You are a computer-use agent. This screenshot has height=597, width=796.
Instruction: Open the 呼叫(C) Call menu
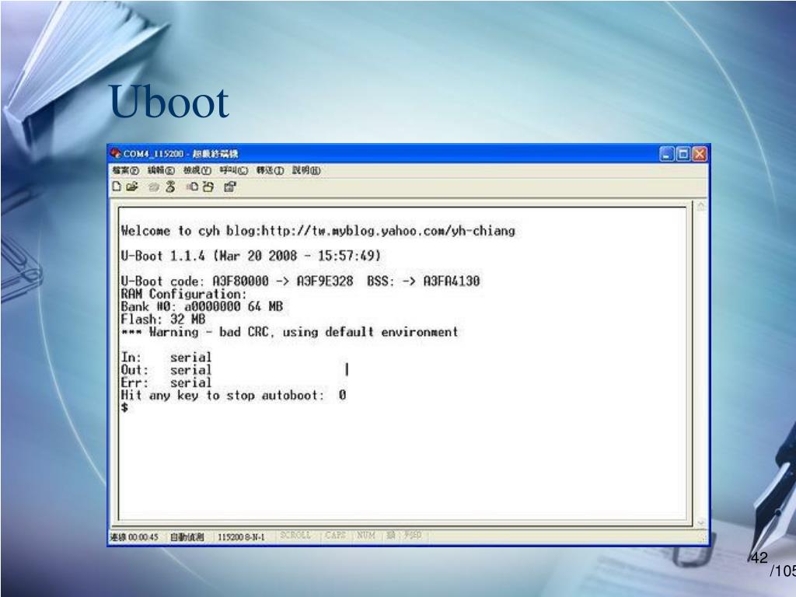pos(233,170)
